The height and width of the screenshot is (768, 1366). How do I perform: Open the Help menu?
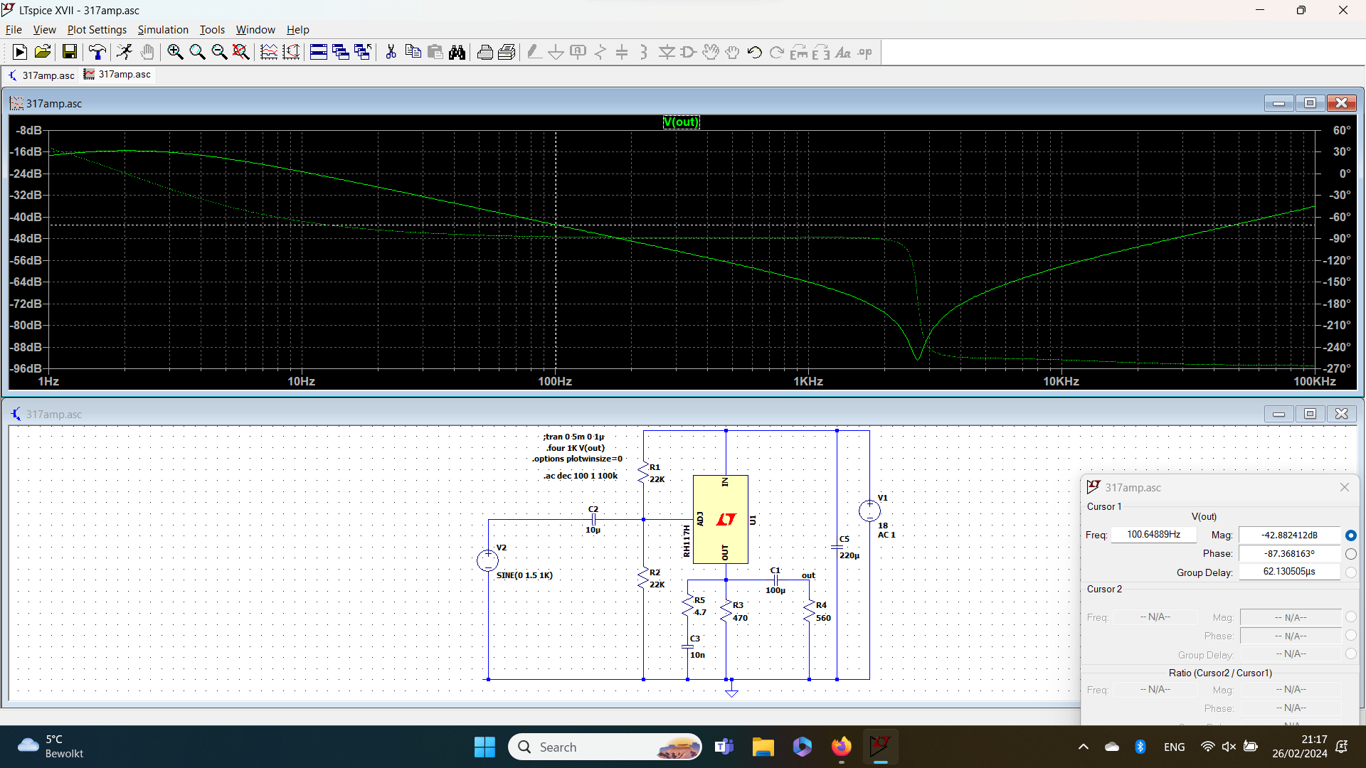click(x=298, y=29)
